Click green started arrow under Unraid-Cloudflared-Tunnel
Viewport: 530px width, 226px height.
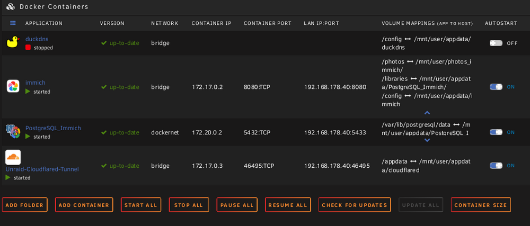[8, 177]
